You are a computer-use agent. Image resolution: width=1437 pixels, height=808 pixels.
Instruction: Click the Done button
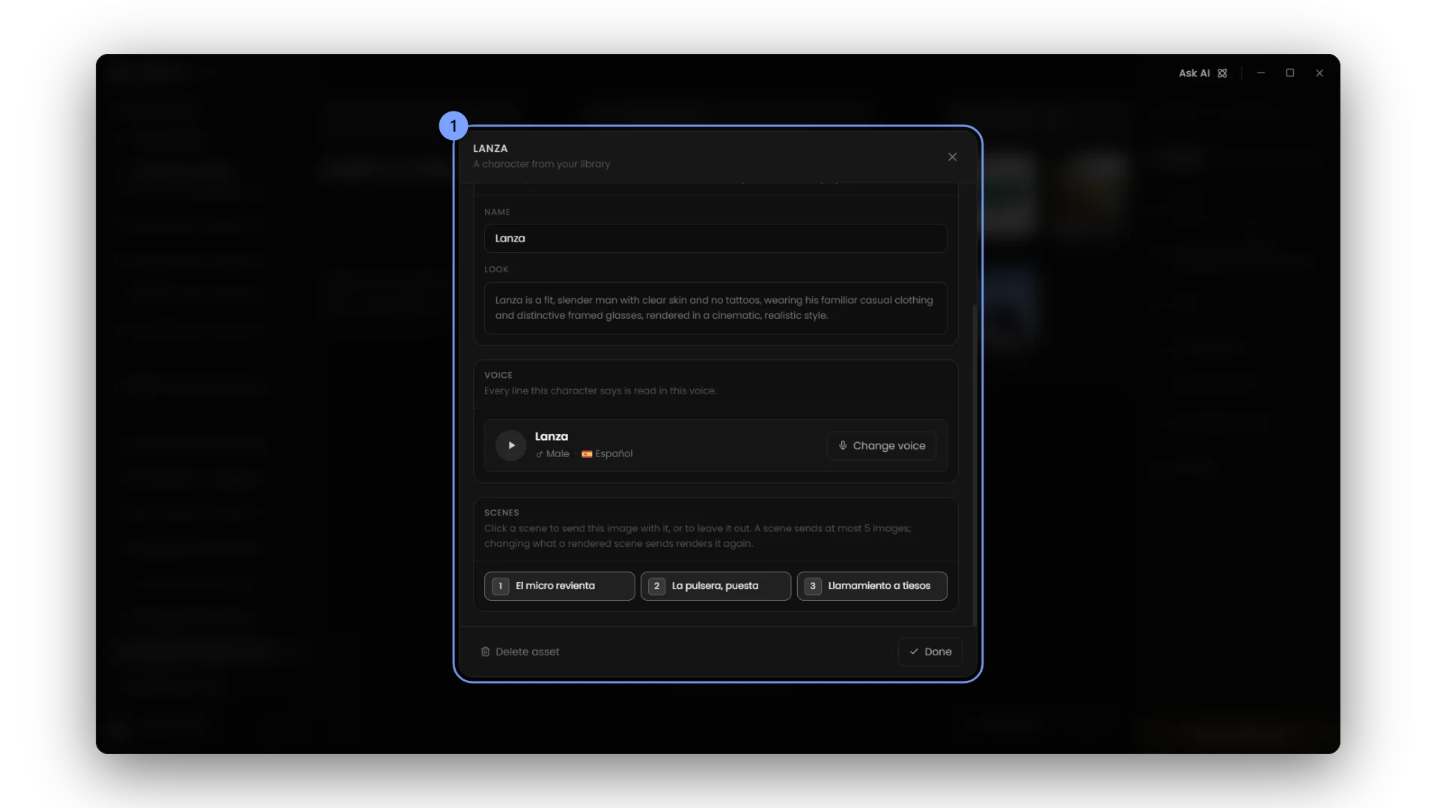coord(930,652)
